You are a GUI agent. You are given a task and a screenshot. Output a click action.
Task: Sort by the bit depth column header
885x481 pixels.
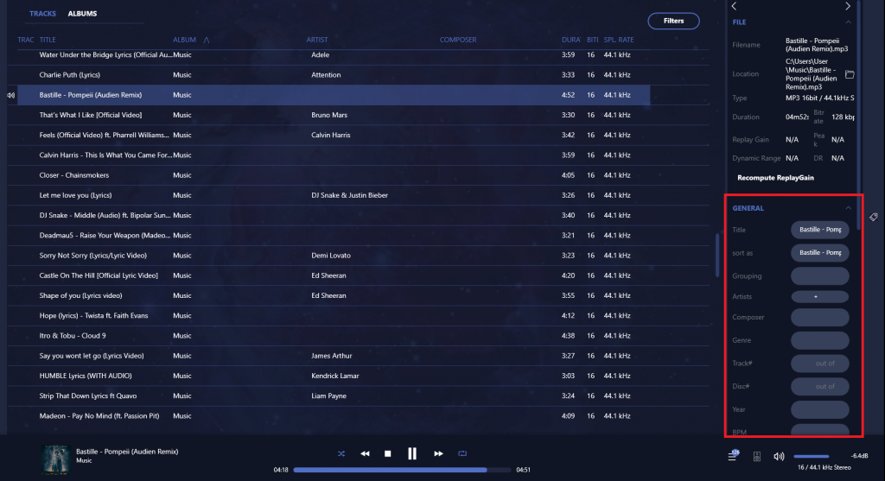pos(592,40)
